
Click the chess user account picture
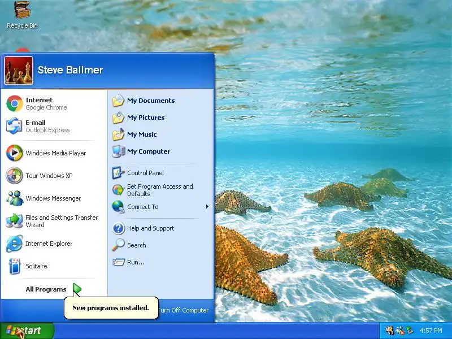tap(19, 71)
